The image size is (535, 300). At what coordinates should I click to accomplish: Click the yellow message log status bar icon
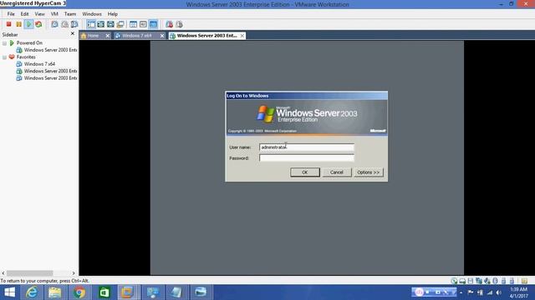524,281
